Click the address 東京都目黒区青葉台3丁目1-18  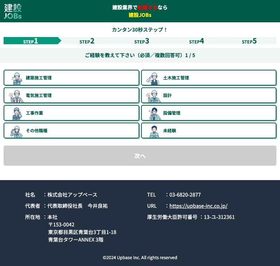(x=82, y=232)
